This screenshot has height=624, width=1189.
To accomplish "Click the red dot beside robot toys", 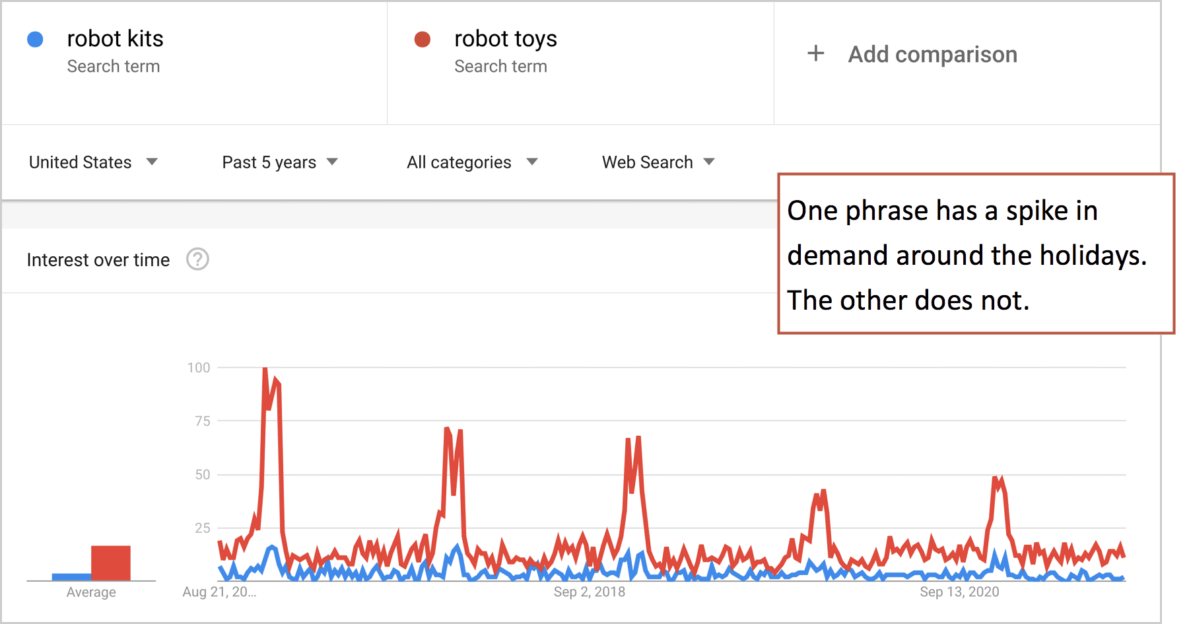I will pos(423,40).
